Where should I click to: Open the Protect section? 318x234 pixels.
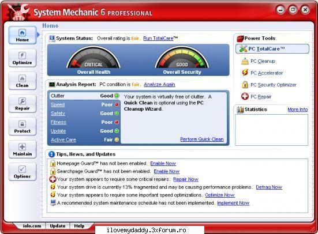point(23,127)
